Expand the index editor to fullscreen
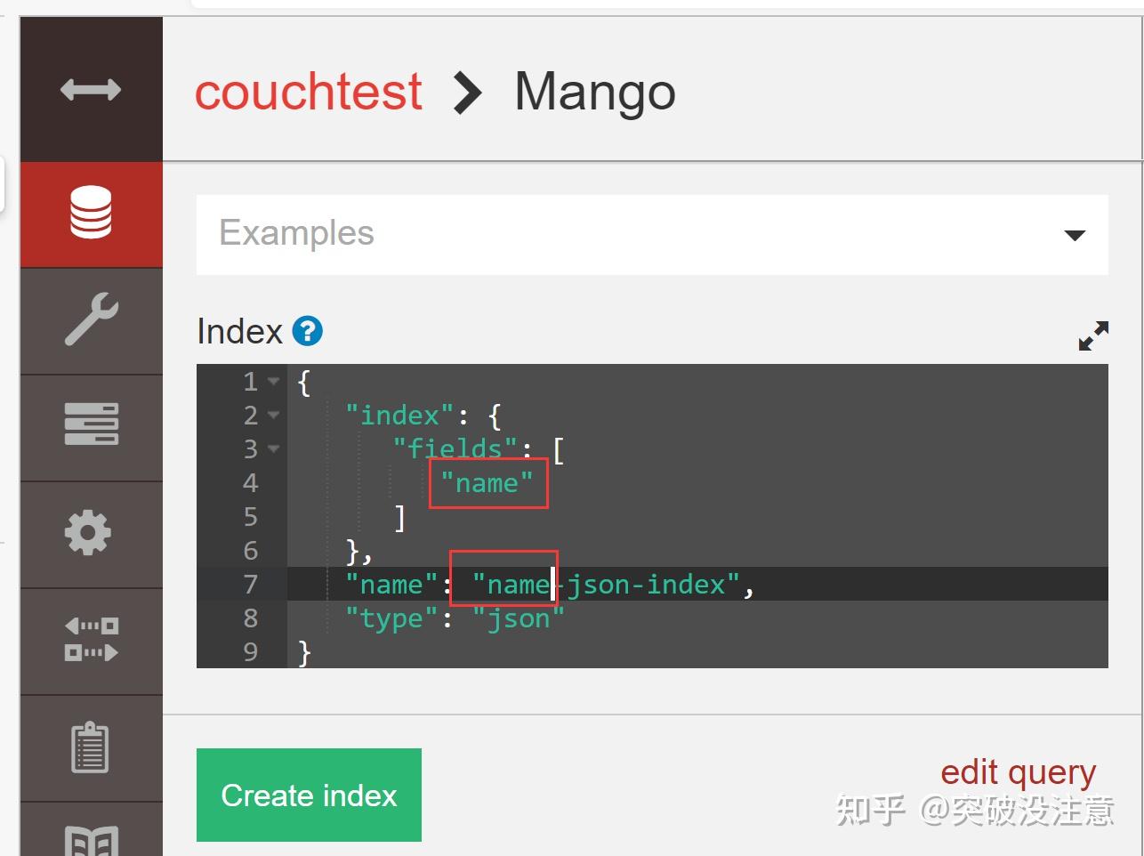Viewport: 1144px width, 856px height. pos(1093,335)
